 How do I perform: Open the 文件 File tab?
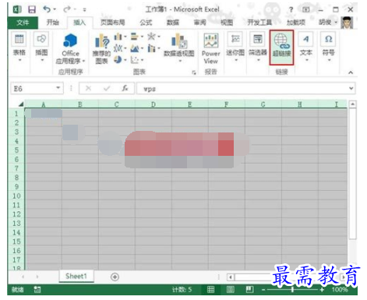[x=23, y=23]
